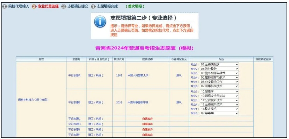Click 理工（统招）in the 平行志愿B row
The image size is (289, 139).
coord(96,103)
